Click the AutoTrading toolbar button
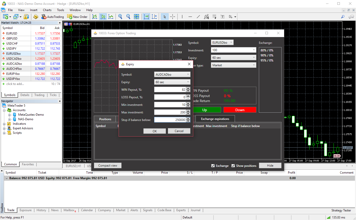Image resolution: width=356 pixels, height=220 pixels. [x=53, y=17]
